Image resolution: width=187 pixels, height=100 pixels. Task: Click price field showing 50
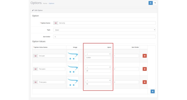98,84
